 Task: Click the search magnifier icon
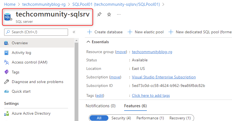[x=8, y=32]
